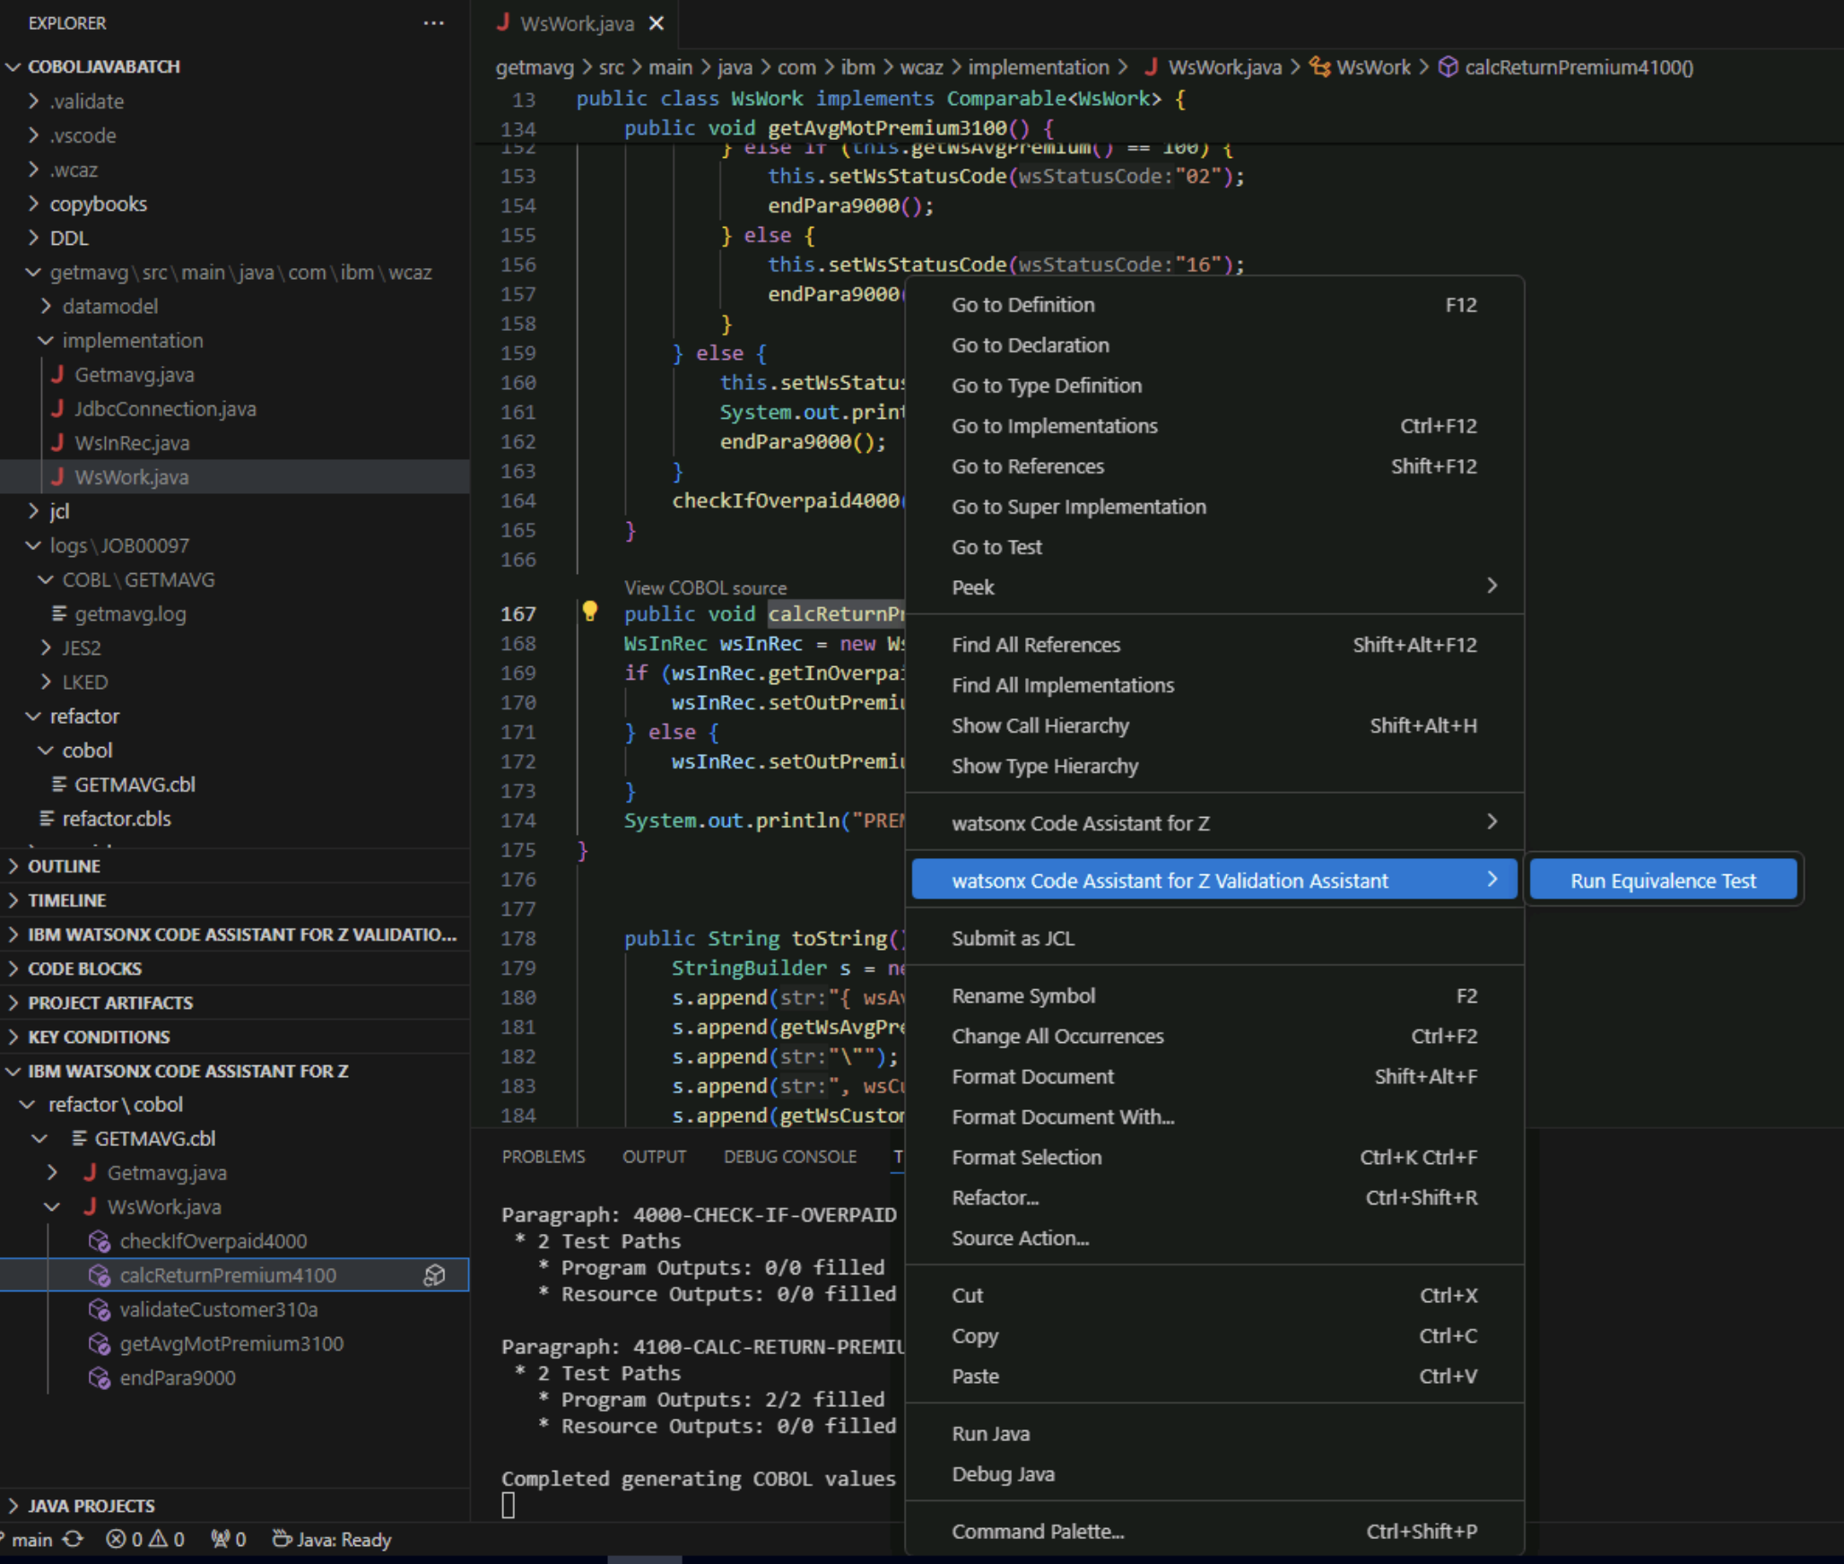Click the sync changes icon in status bar
Viewport: 1844px width, 1564px height.
[74, 1539]
